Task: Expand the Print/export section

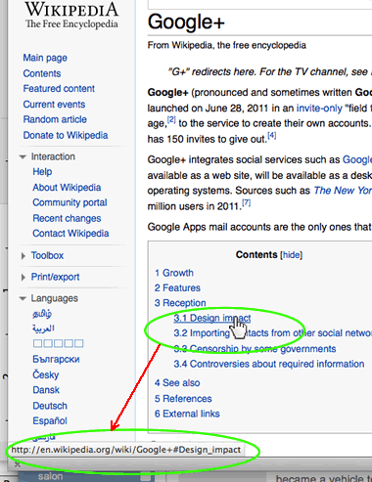Action: [x=23, y=278]
